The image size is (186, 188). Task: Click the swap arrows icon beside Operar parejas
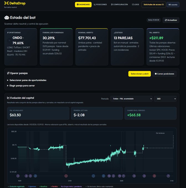pyautogui.click(x=8, y=73)
